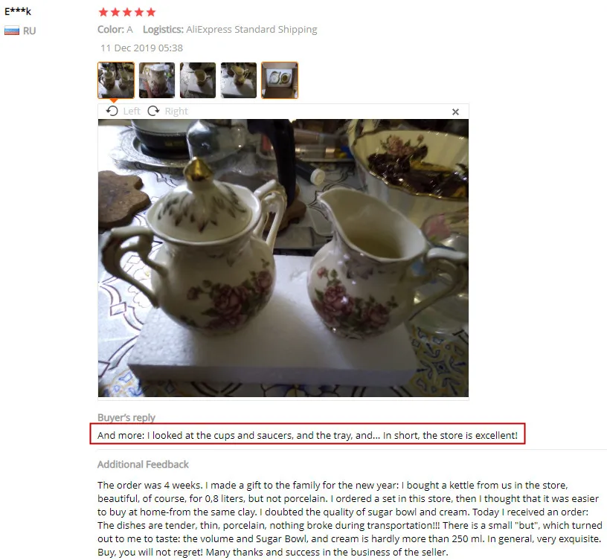Open the second review thumbnail

[157, 80]
